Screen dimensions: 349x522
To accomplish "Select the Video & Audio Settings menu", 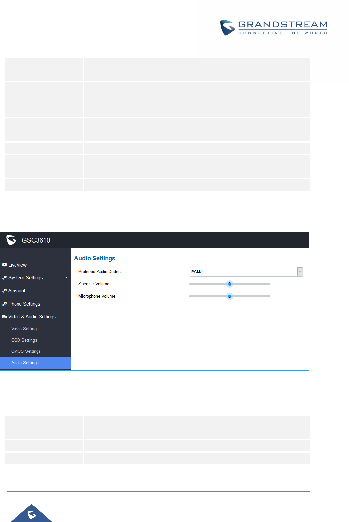I will click(36, 317).
